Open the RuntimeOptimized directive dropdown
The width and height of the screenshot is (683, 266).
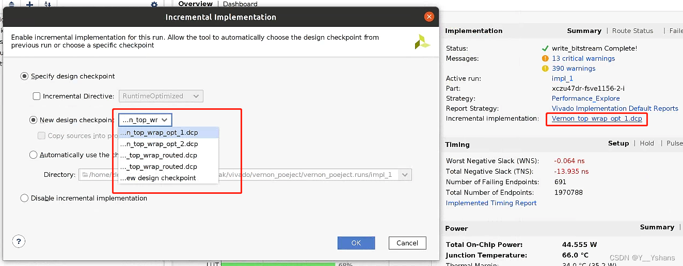tap(161, 96)
